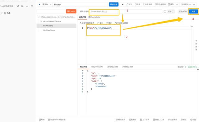Click the blue 调用 invoke button

[193, 12]
